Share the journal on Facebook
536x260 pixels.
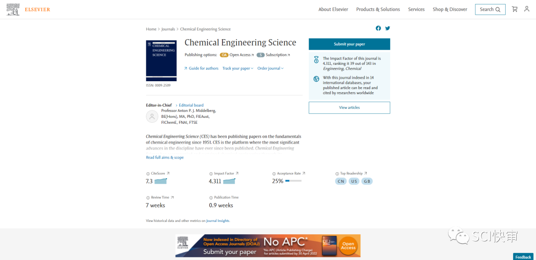pyautogui.click(x=378, y=28)
